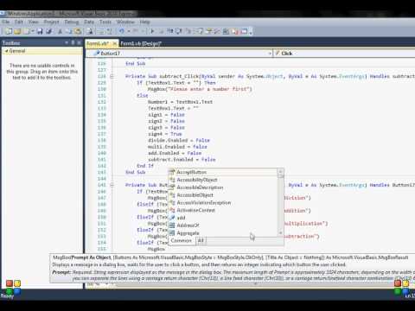Viewport: 415px width, 311px height.
Task: Click the Solution Explorer toolbar icon
Action: pos(199,31)
